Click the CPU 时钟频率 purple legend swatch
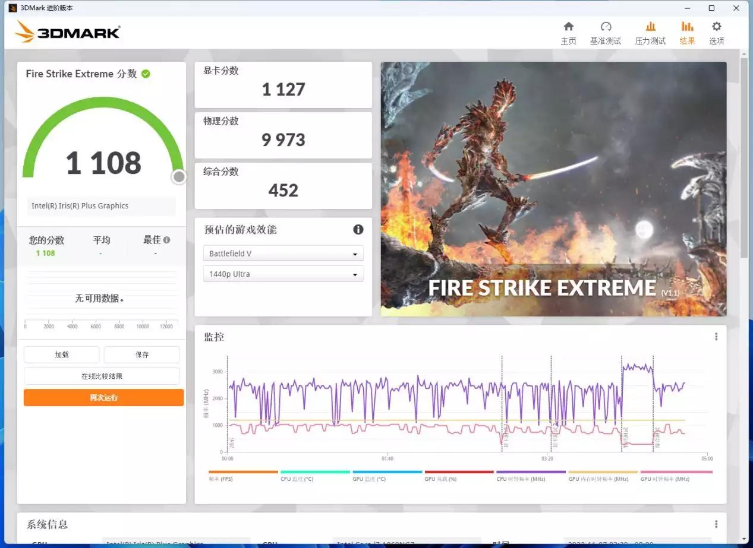 [530, 472]
